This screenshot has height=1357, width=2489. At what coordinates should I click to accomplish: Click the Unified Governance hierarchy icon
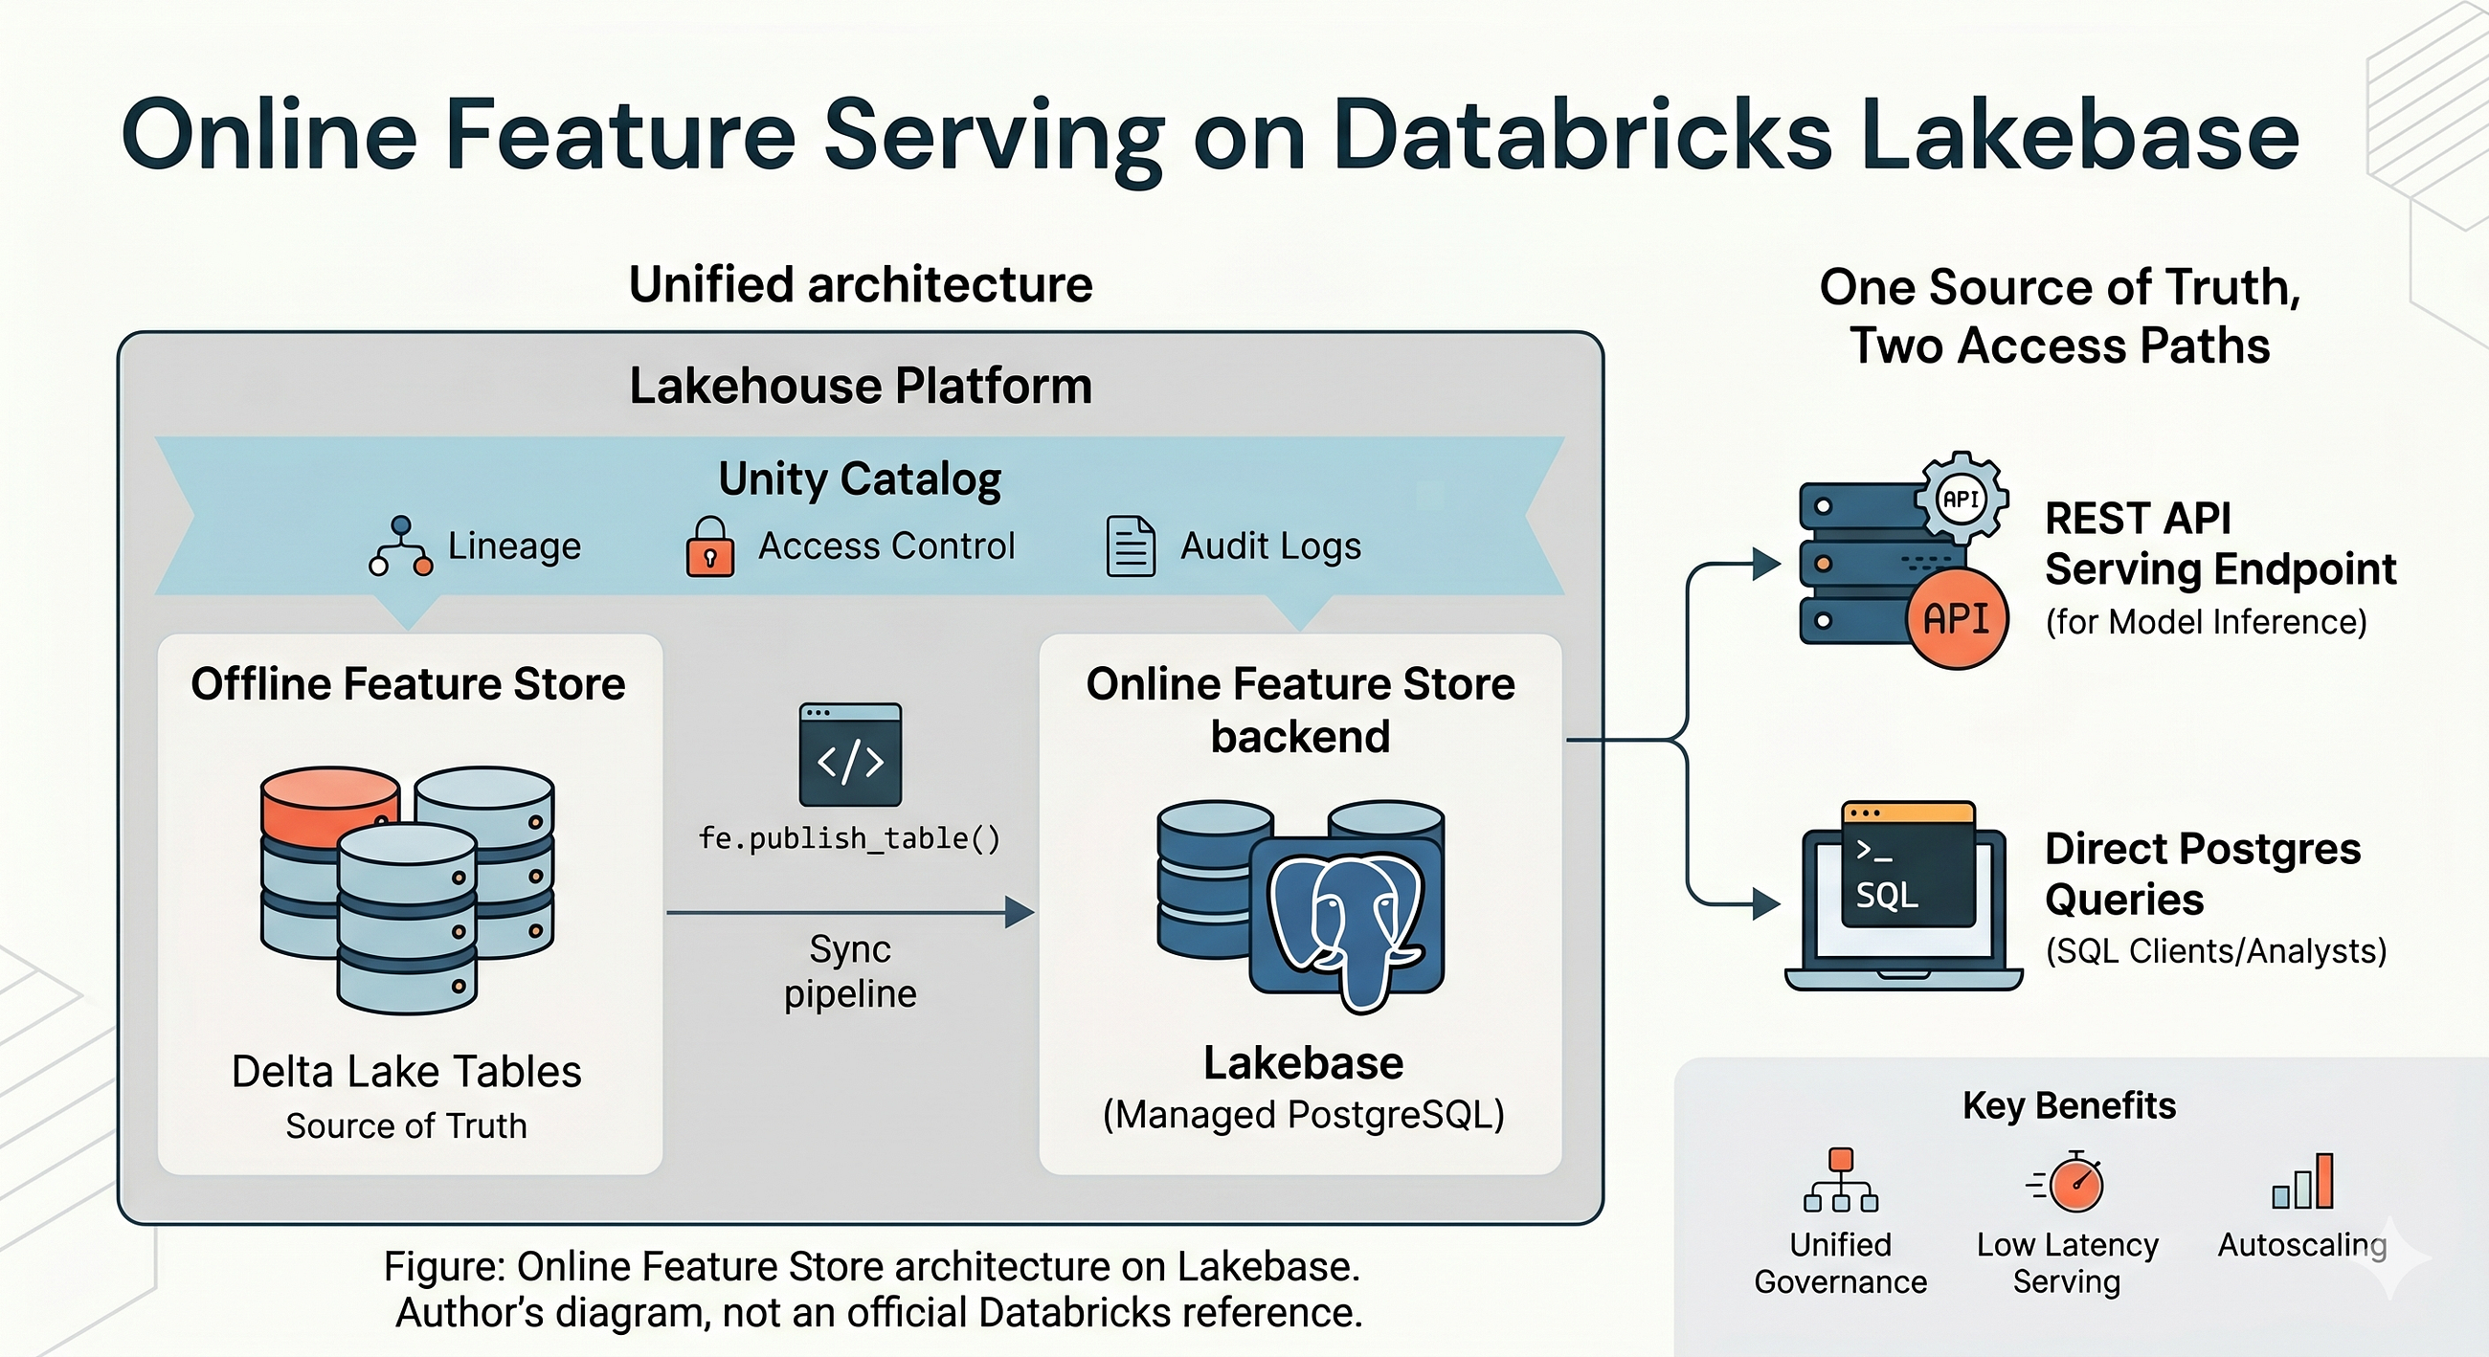pyautogui.click(x=1841, y=1179)
